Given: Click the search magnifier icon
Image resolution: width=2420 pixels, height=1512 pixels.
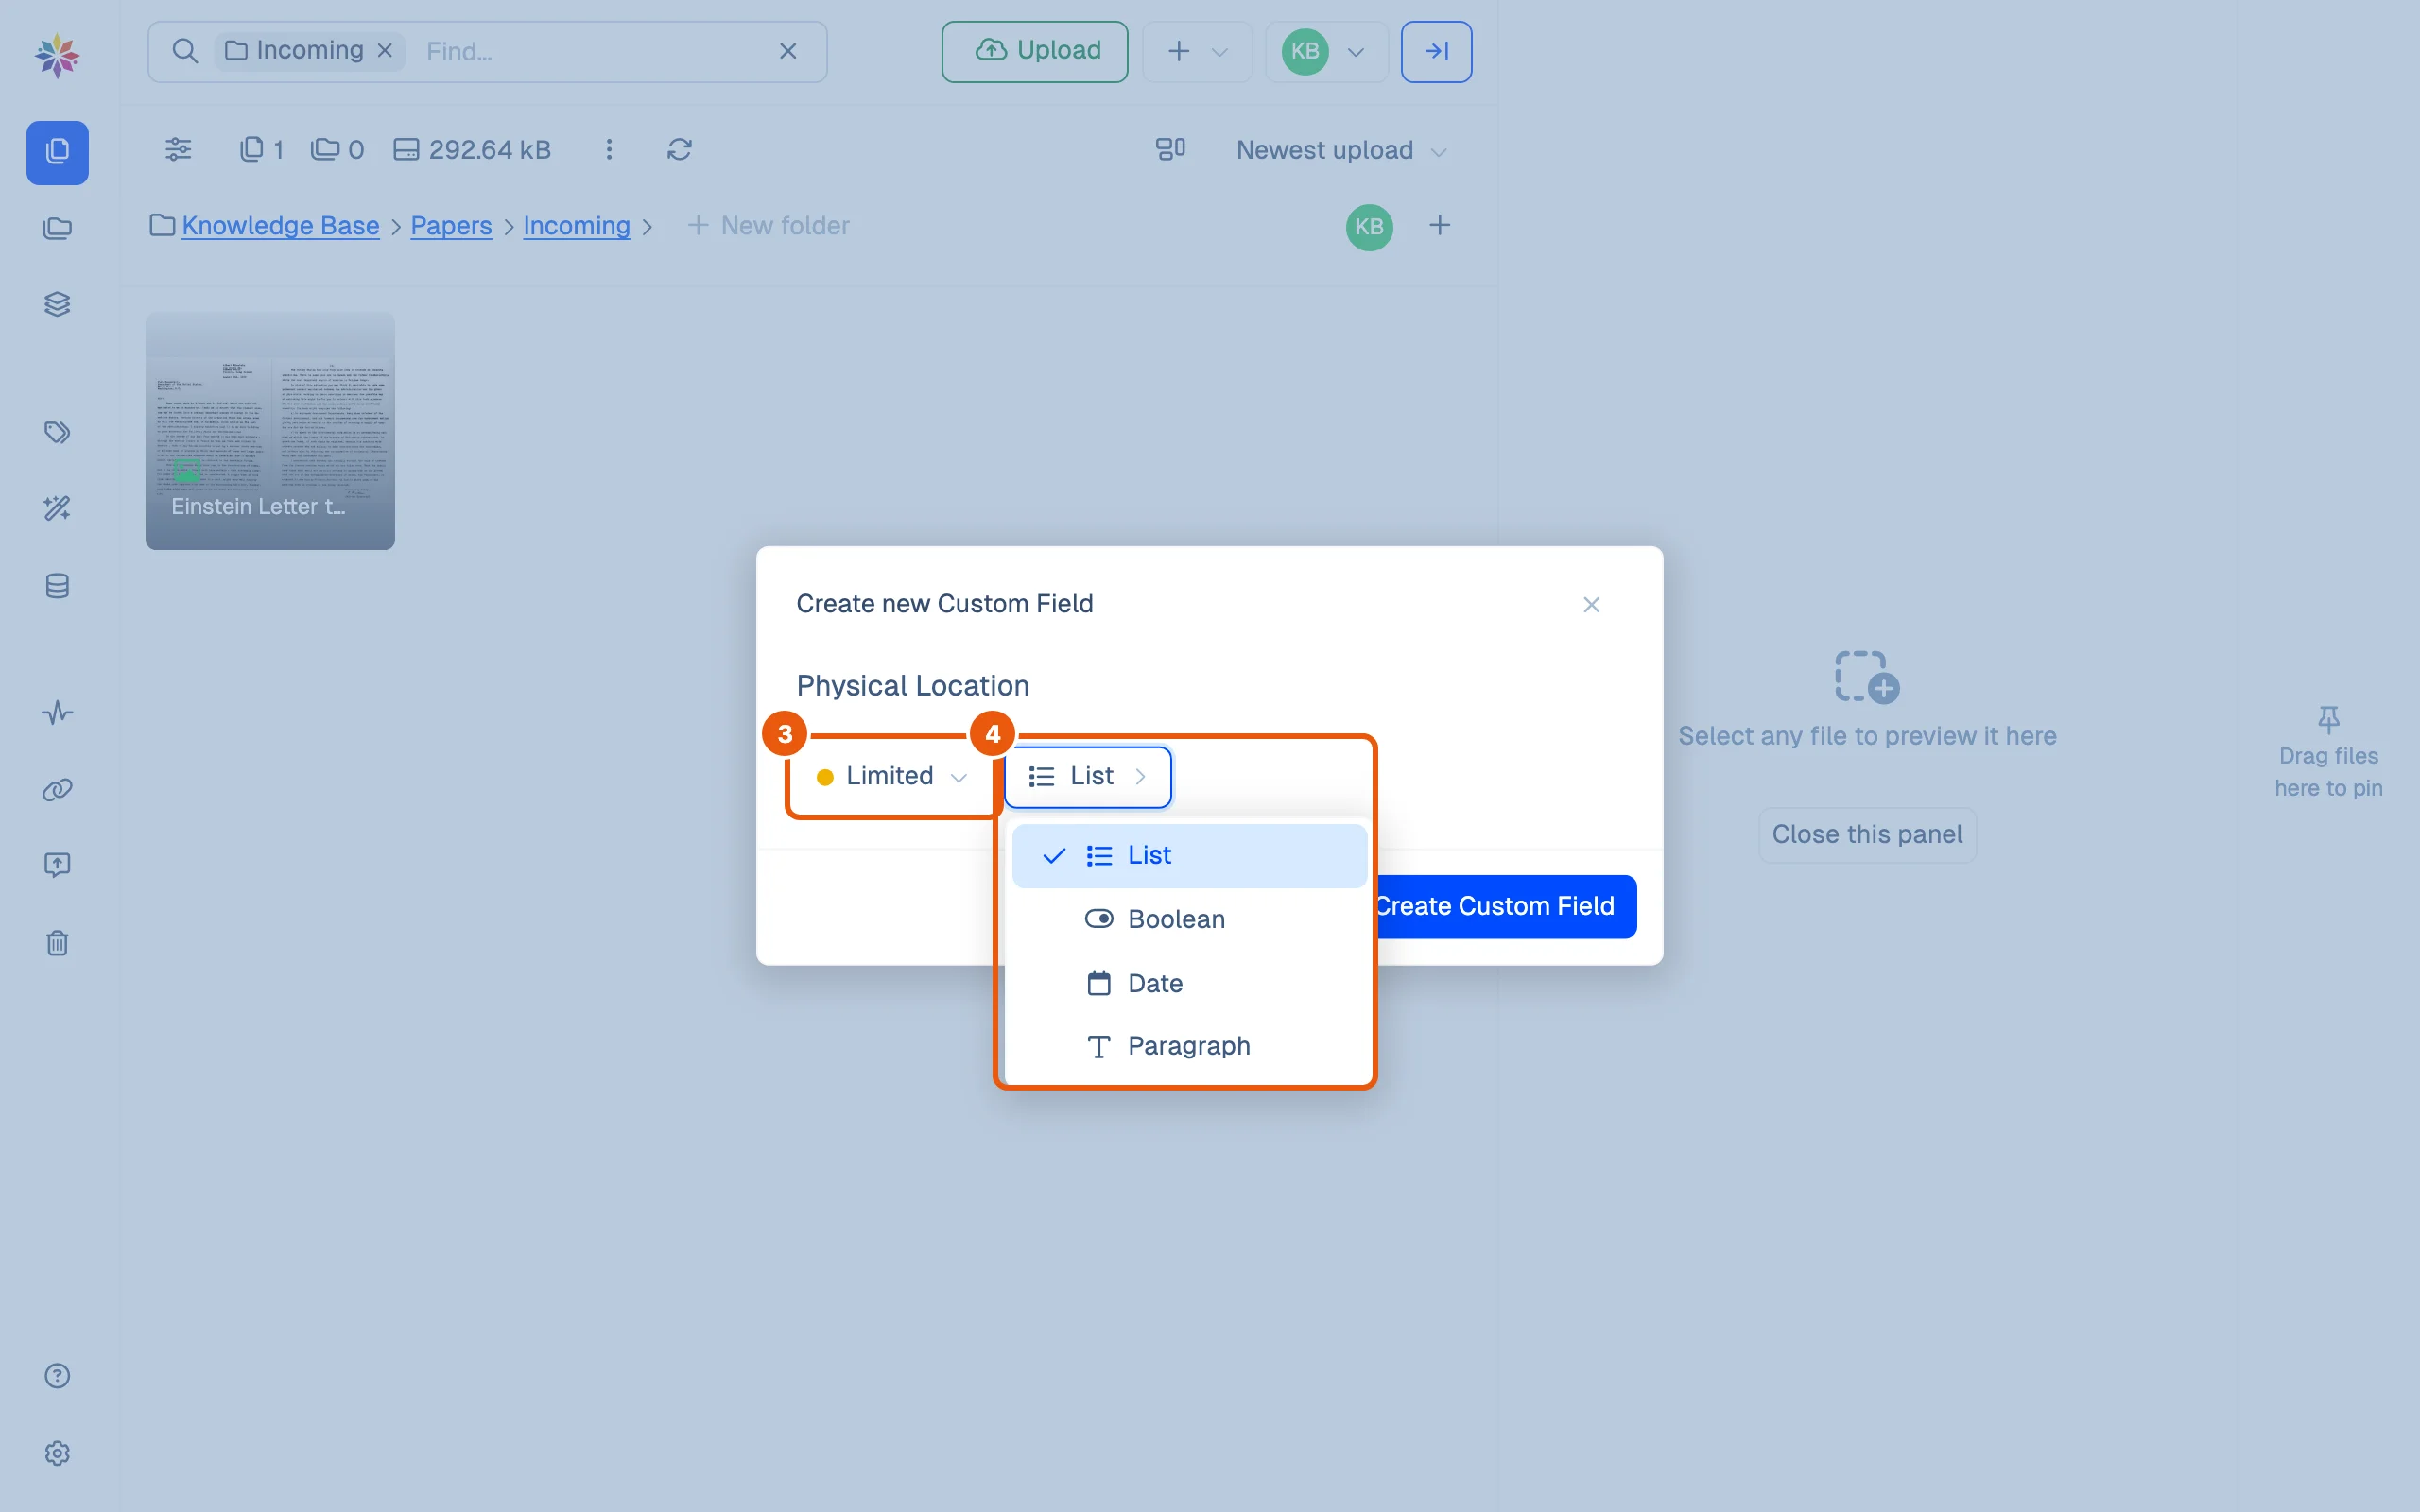Looking at the screenshot, I should tap(185, 51).
